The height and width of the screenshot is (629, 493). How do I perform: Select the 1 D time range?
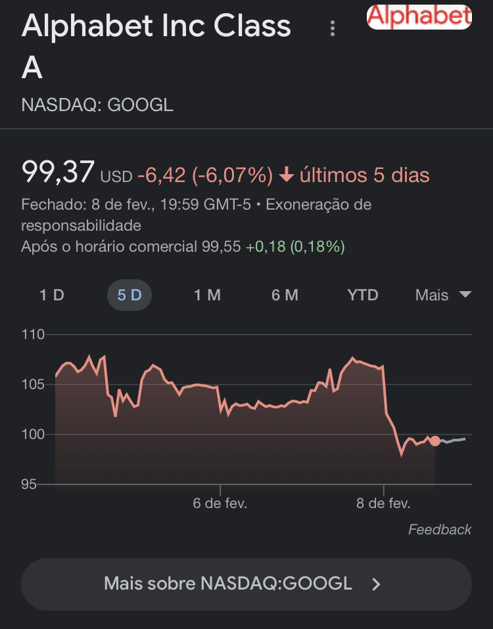click(52, 295)
